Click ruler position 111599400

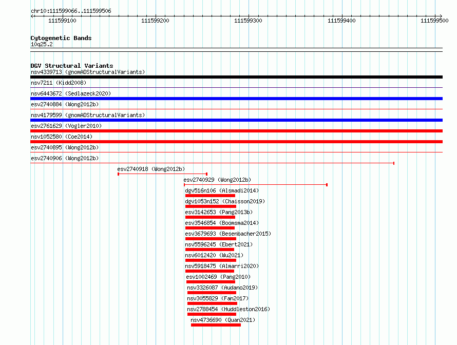341,21
